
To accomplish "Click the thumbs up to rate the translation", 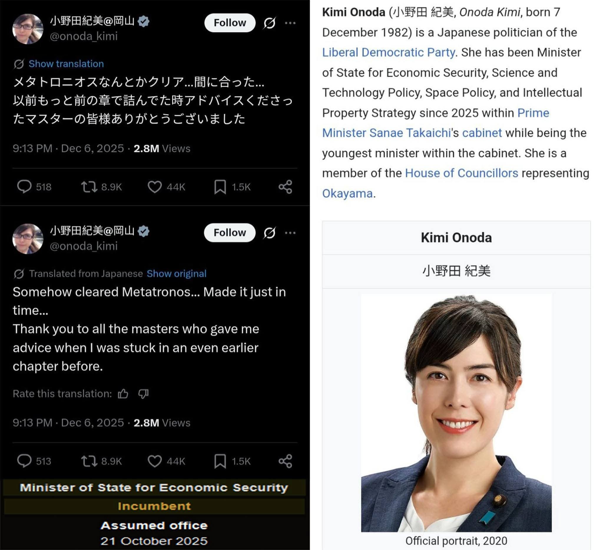I will (123, 394).
